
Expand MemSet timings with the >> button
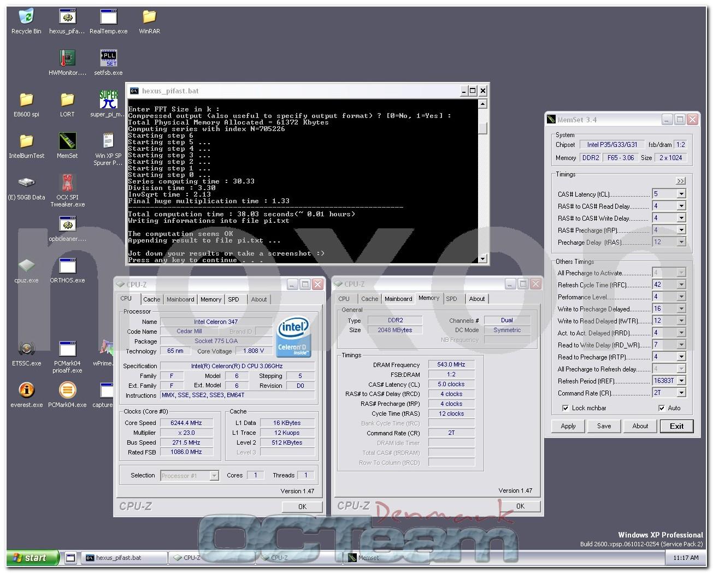pos(680,181)
